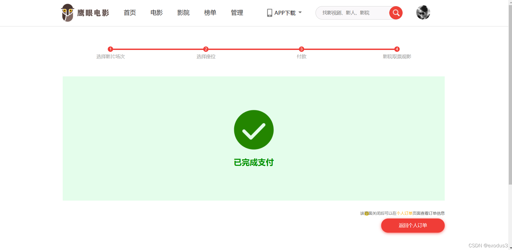Select 影院 in the navigation bar
Viewport: 512px width, 250px height.
(183, 13)
